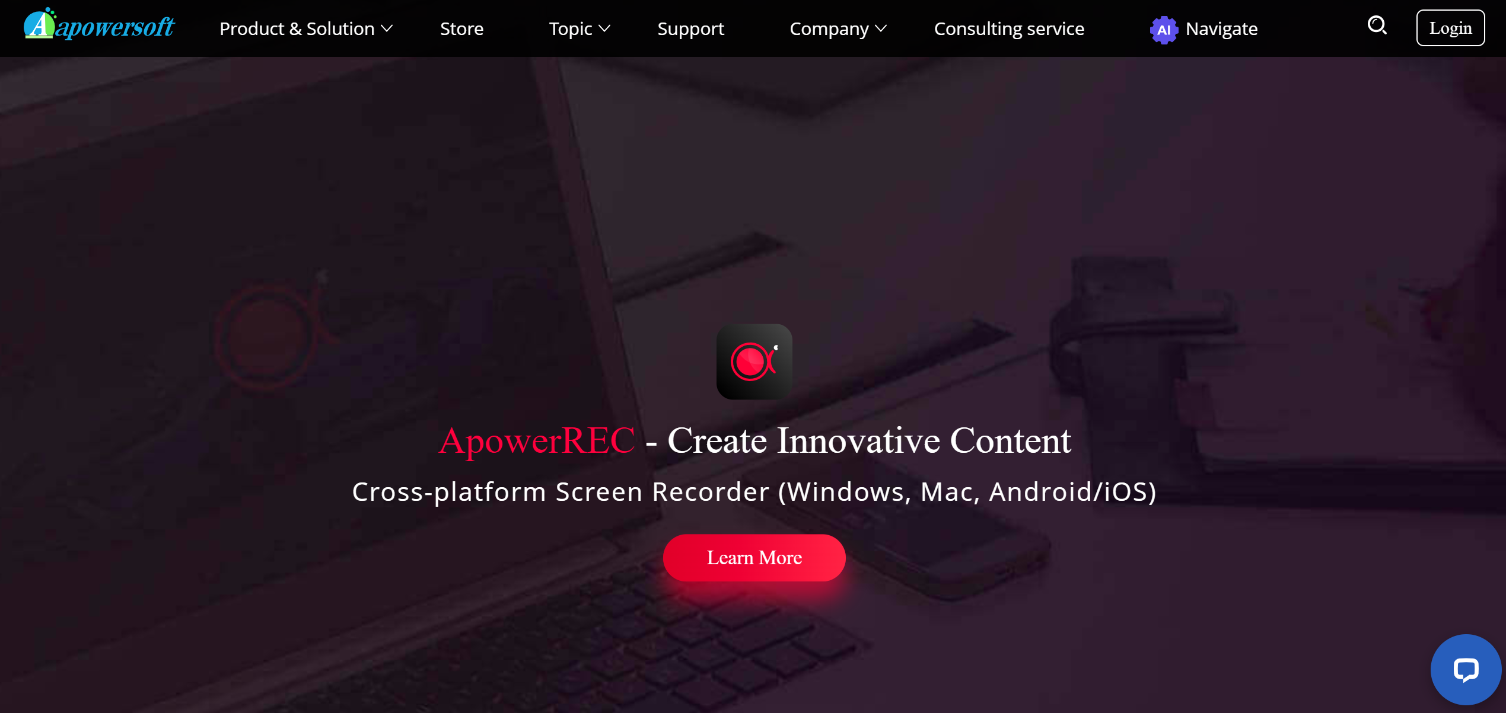
Task: Expand the Product & Solution dropdown
Action: coord(304,28)
